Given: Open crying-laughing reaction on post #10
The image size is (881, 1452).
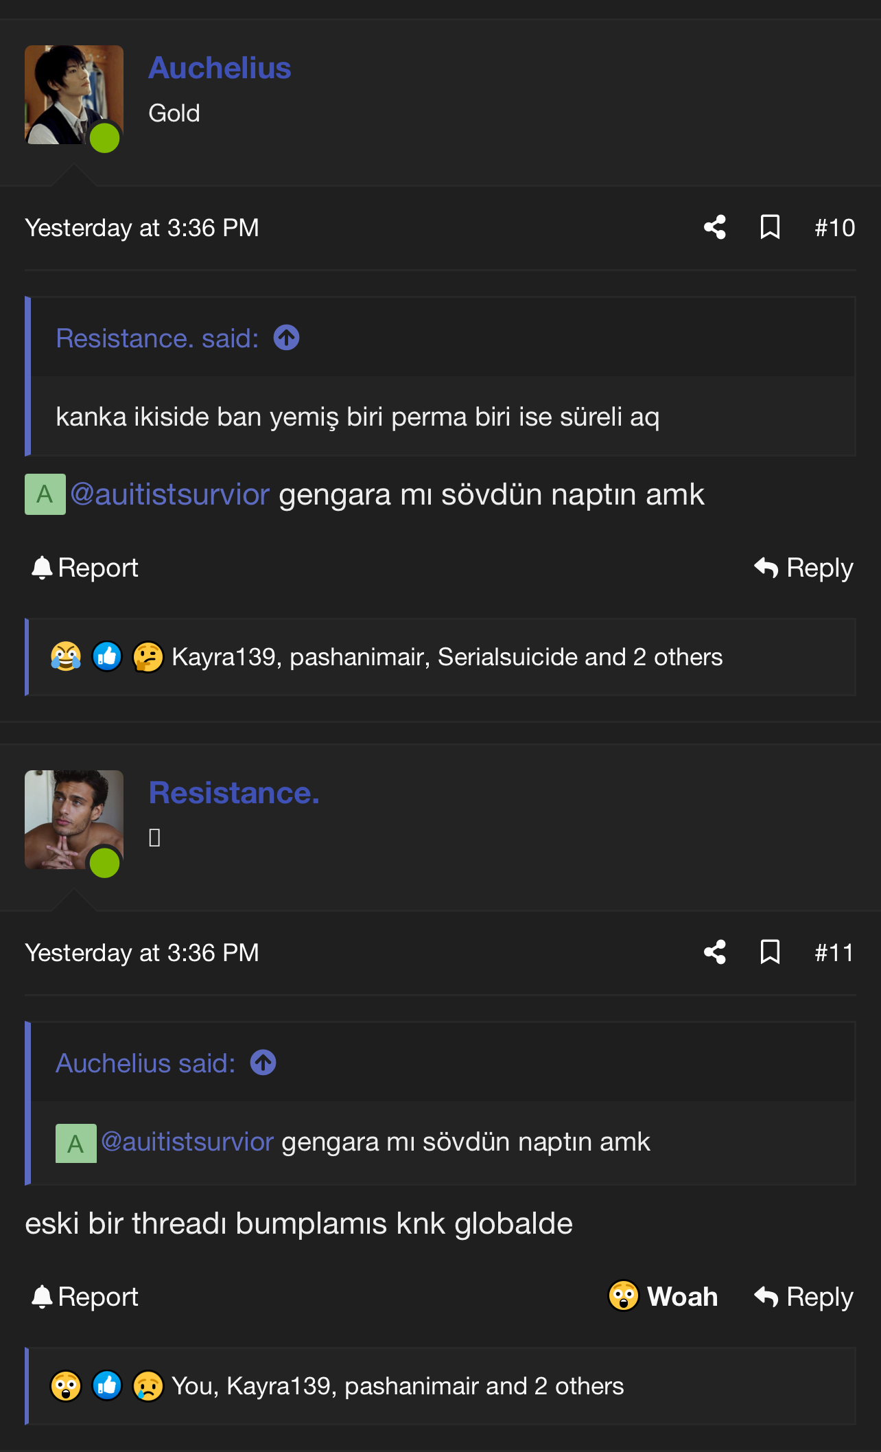Looking at the screenshot, I should pyautogui.click(x=66, y=656).
